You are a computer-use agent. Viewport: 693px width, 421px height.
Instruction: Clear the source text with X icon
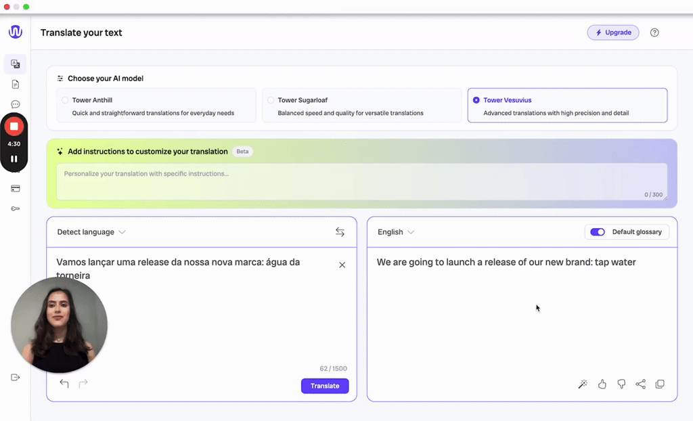pyautogui.click(x=342, y=265)
